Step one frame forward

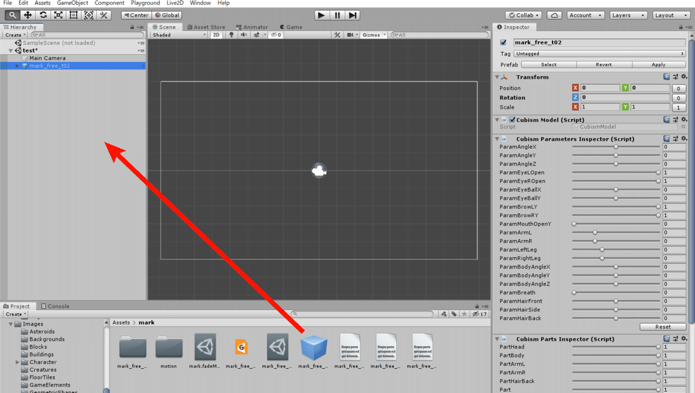point(353,15)
